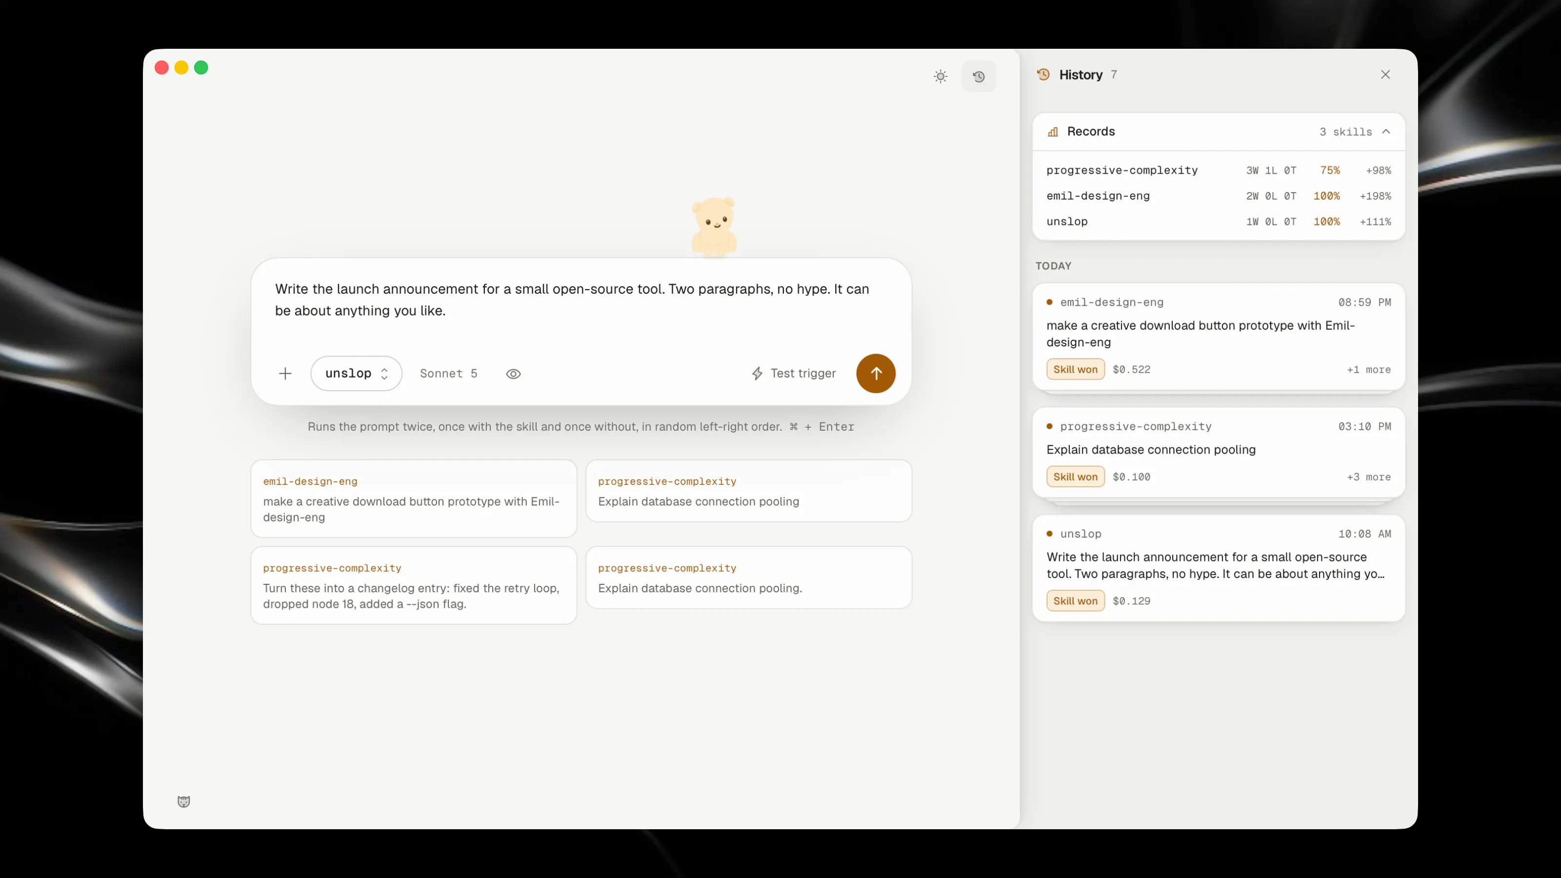Click the TODAY section heading
1561x878 pixels.
point(1053,266)
